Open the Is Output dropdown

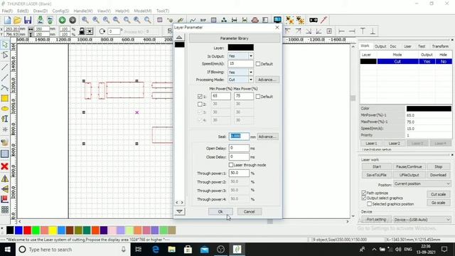(x=251, y=56)
